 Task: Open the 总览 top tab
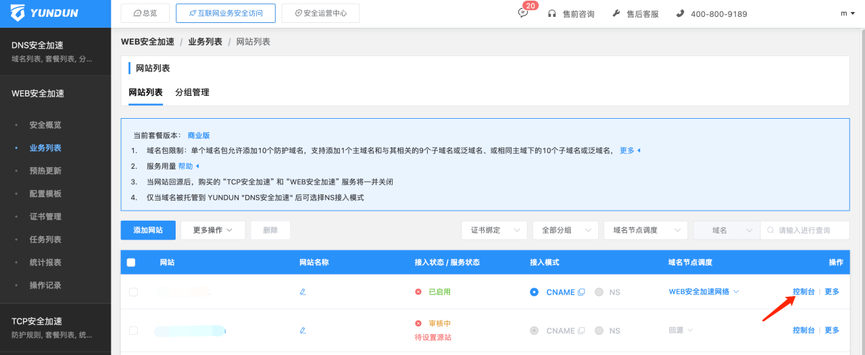[x=145, y=13]
